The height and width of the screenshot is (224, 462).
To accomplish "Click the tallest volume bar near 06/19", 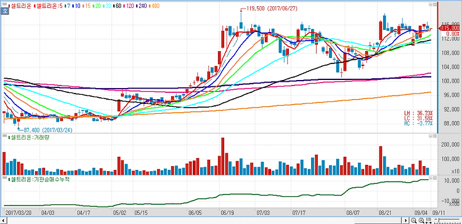I will [x=223, y=156].
